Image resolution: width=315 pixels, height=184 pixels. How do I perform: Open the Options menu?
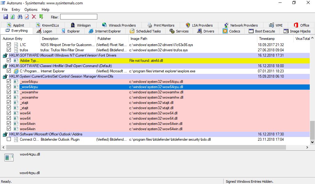[x=31, y=10]
